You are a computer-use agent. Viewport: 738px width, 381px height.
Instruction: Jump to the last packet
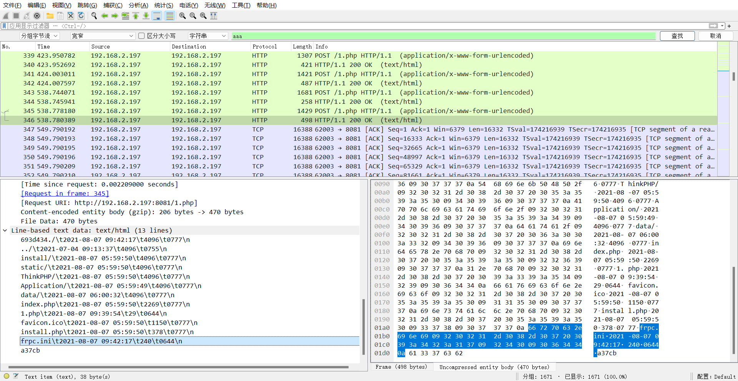146,16
